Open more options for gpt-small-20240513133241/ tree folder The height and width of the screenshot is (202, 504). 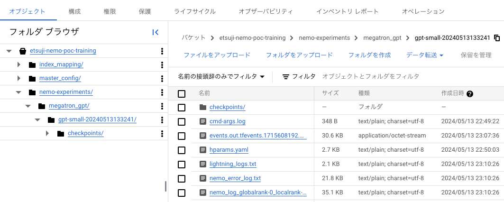[162, 119]
